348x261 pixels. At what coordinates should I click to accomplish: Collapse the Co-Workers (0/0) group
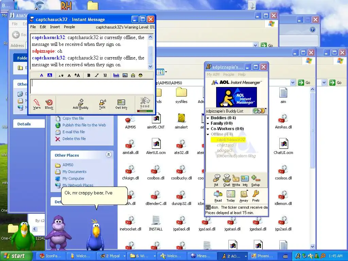[x=208, y=129]
